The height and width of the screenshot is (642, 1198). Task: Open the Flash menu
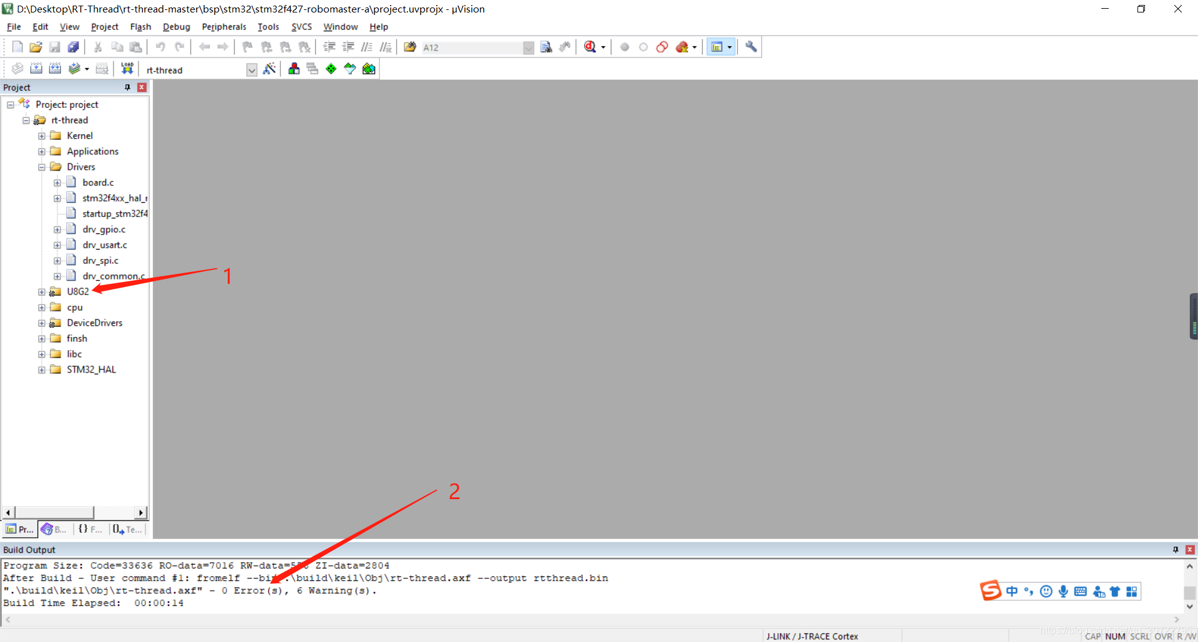pos(140,27)
